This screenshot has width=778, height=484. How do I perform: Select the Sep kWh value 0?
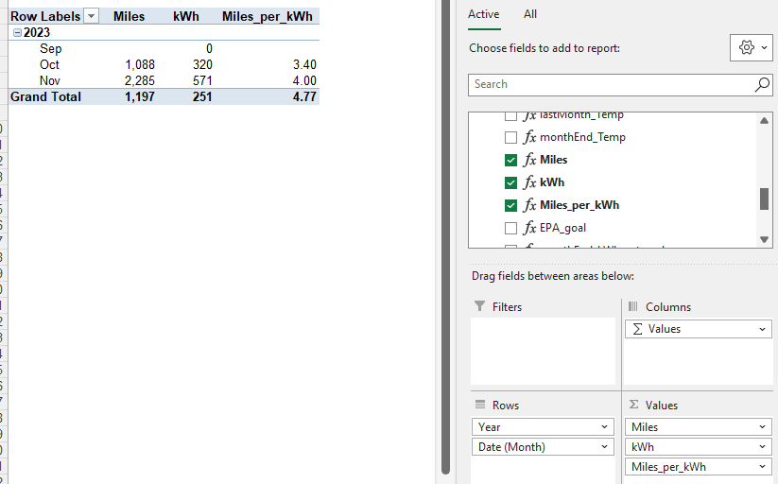point(209,48)
